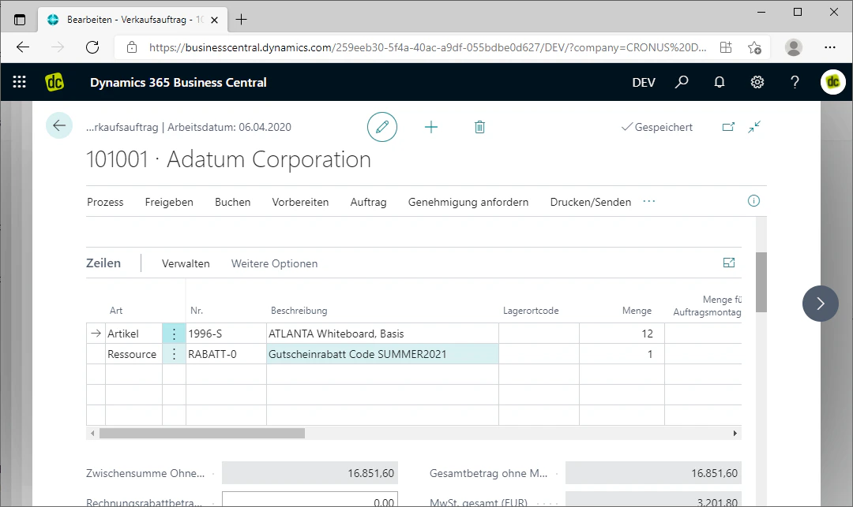Reload the browser page
The height and width of the screenshot is (507, 853).
coord(92,47)
